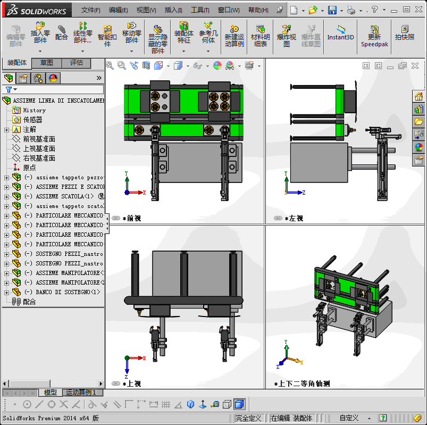Open DisplayManager color ball tab

[x=53, y=78]
